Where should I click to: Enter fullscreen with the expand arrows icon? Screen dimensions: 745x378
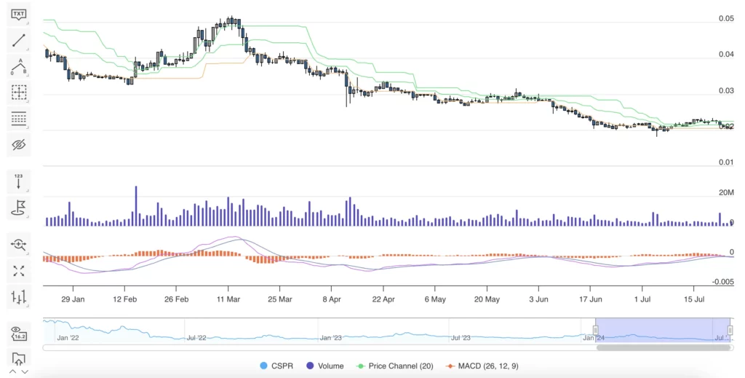(18, 270)
